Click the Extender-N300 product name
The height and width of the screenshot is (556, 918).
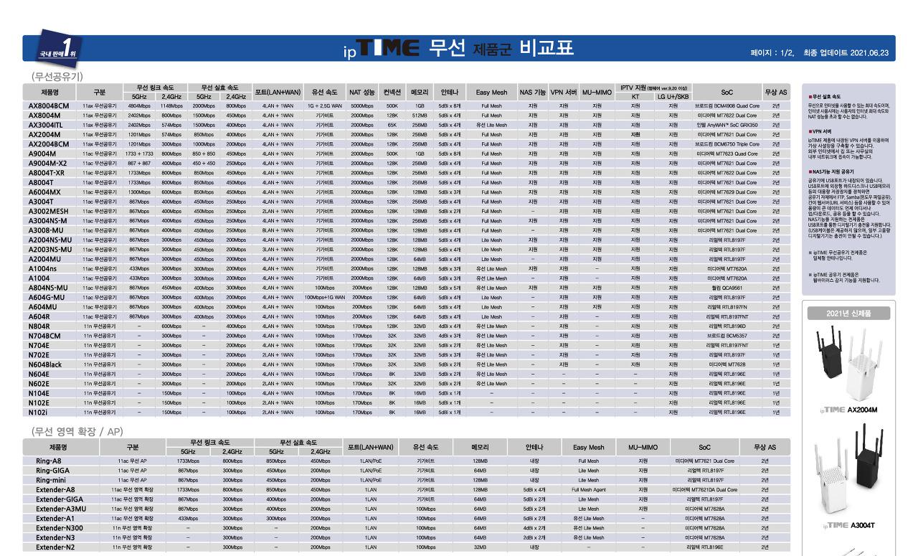point(60,527)
